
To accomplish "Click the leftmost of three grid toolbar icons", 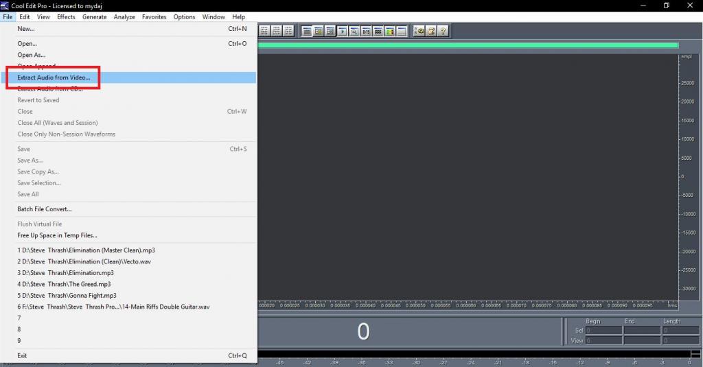I will click(x=264, y=31).
